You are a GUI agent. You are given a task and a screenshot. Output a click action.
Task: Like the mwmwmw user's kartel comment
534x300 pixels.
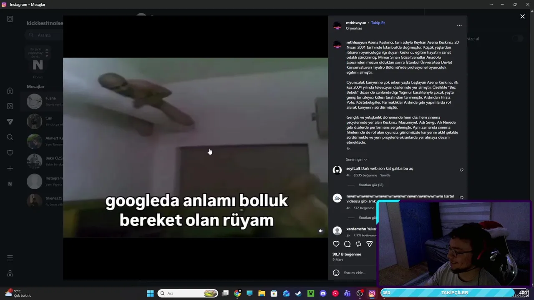pos(461,198)
